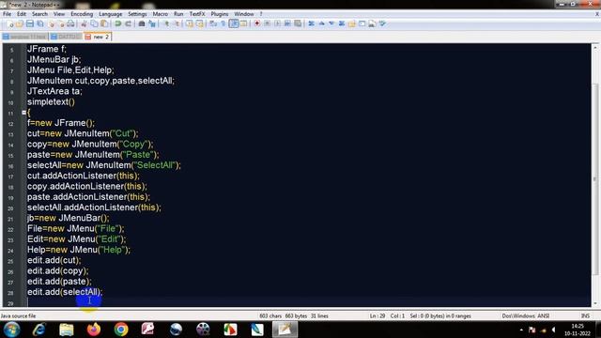Launch Google Chrome from taskbar
The width and height of the screenshot is (601, 338).
pos(121,330)
